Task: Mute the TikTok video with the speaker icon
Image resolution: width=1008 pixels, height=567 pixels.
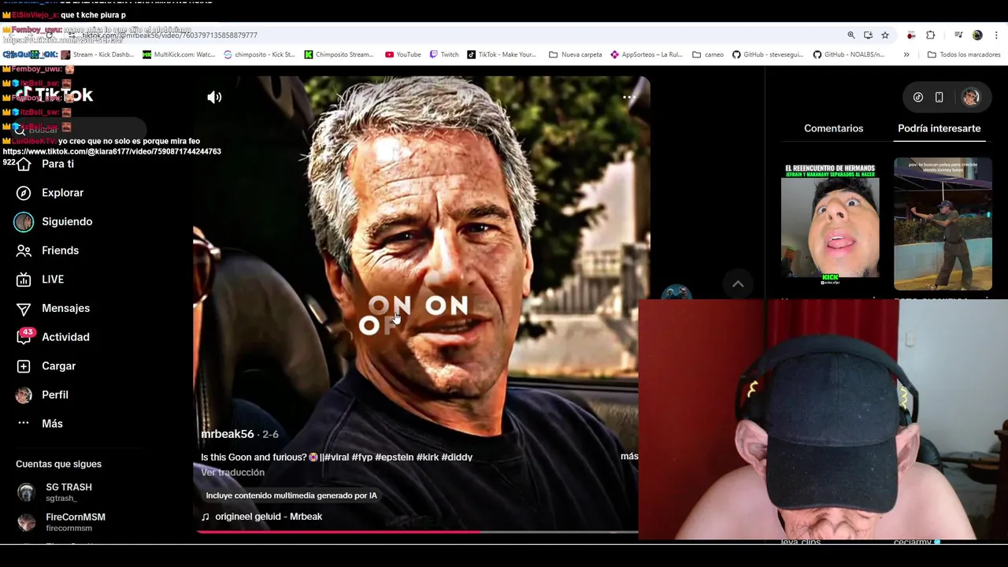Action: click(x=214, y=97)
